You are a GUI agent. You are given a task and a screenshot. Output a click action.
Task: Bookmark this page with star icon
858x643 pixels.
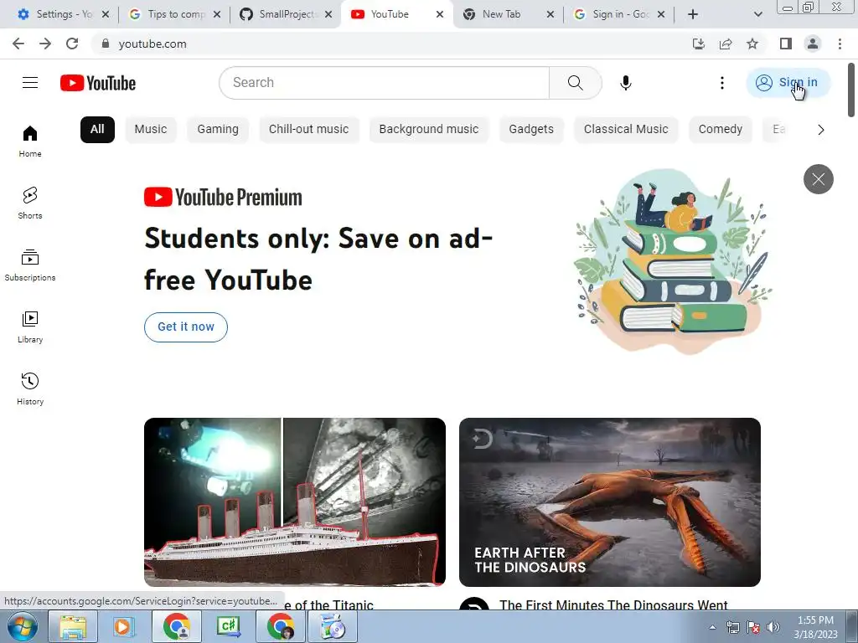pyautogui.click(x=752, y=44)
